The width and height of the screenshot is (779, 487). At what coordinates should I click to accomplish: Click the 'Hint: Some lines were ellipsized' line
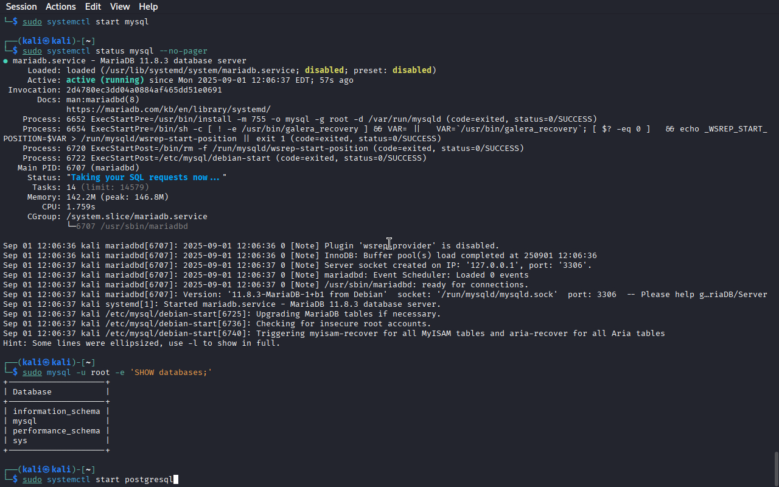pyautogui.click(x=142, y=343)
